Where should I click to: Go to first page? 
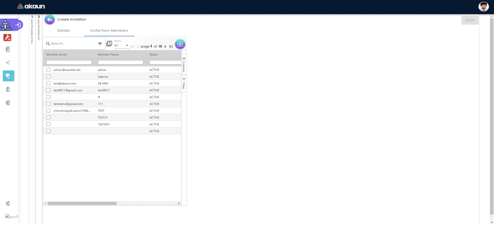pos(132,46)
